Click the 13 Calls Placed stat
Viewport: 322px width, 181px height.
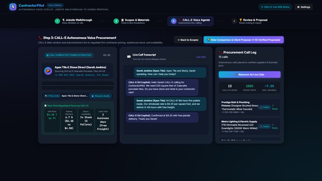point(230,88)
